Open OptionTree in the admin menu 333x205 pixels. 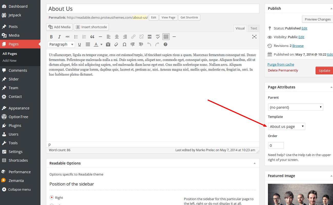20,117
